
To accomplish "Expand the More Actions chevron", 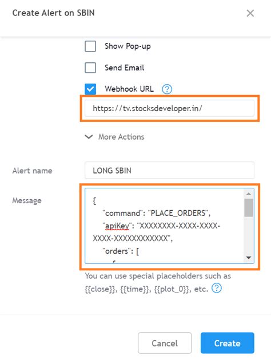I will tap(89, 137).
